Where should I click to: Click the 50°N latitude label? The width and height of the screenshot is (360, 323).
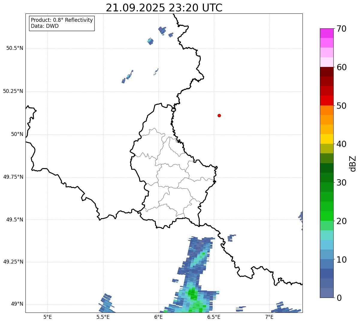click(x=17, y=134)
